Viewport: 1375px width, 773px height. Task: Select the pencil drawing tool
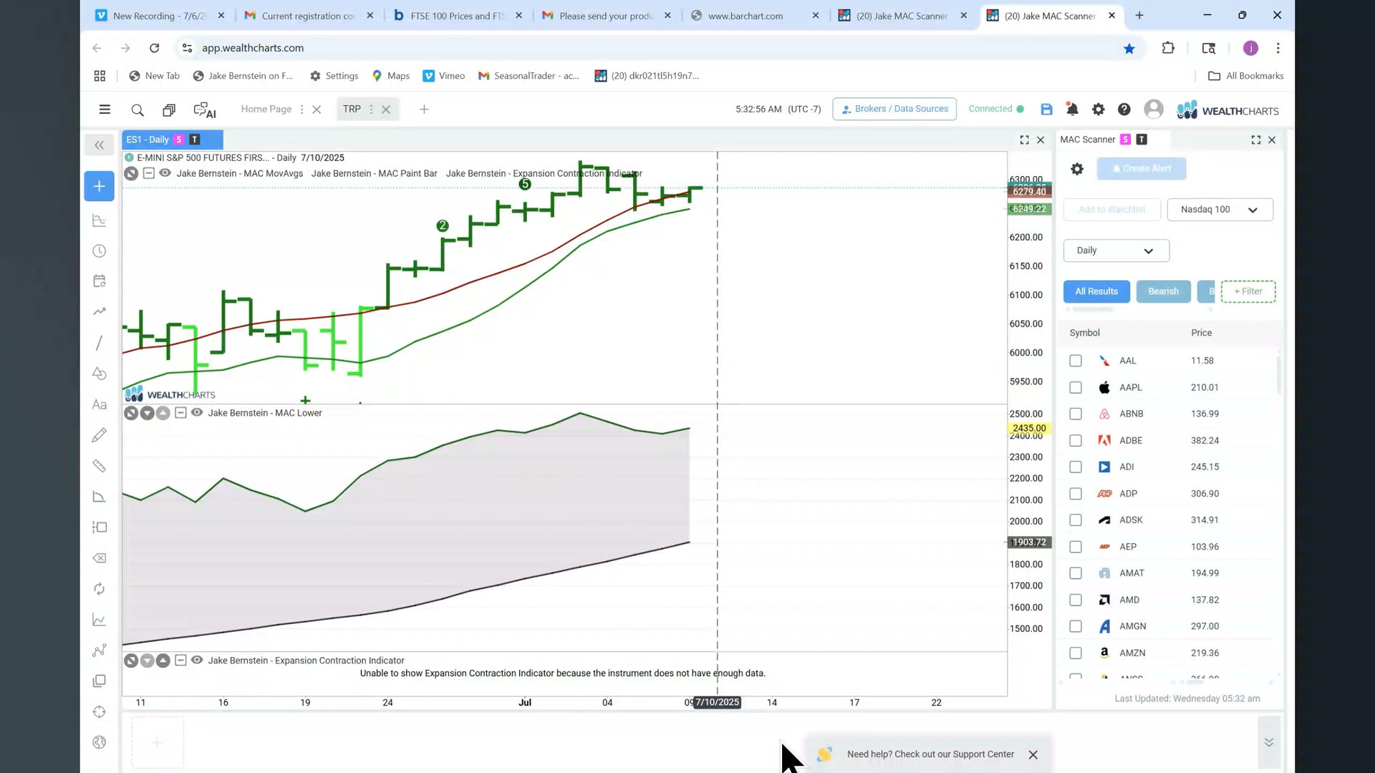(x=100, y=435)
